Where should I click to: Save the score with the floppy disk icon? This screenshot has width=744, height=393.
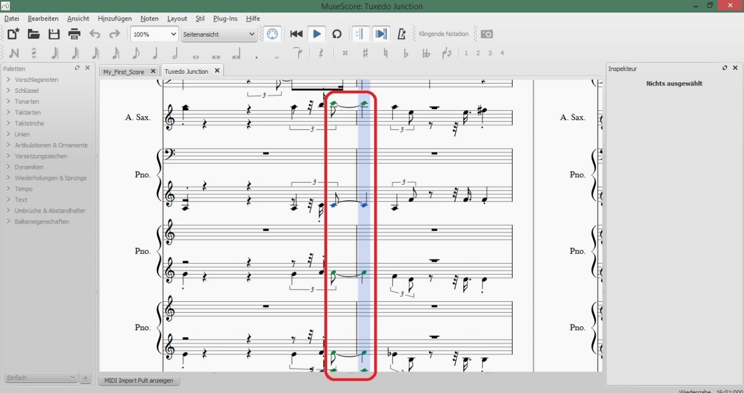pyautogui.click(x=54, y=34)
